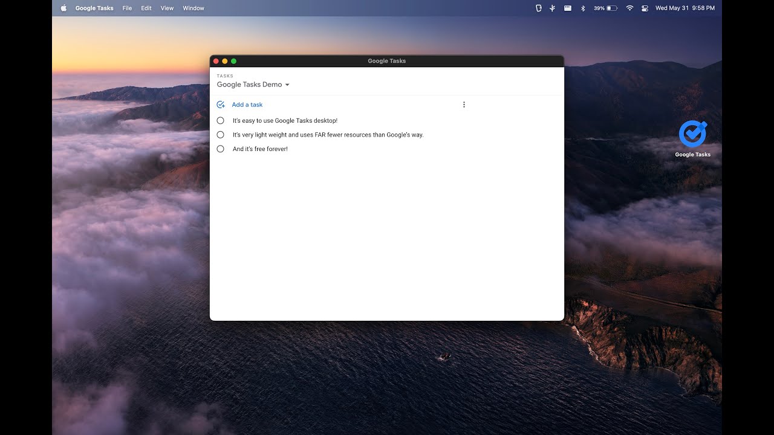Screen dimensions: 774x435
Task: Open the View menu
Action: (167, 8)
